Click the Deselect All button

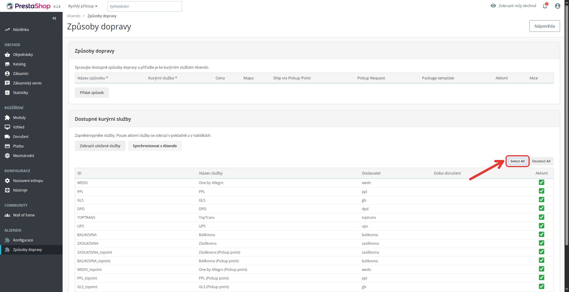pyautogui.click(x=541, y=161)
